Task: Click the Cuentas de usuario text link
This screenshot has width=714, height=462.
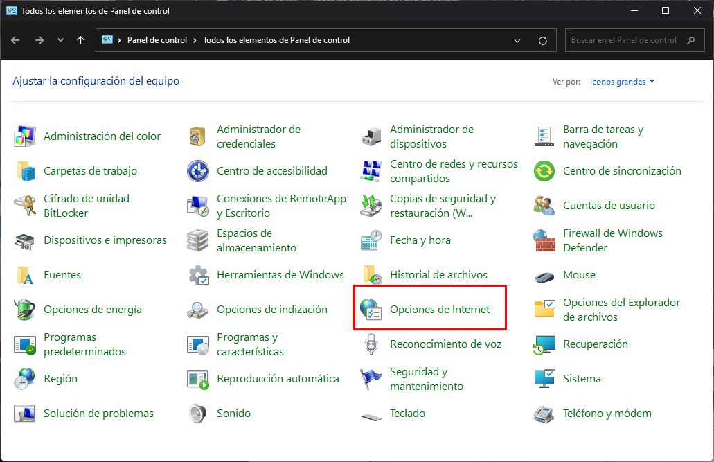Action: [609, 206]
